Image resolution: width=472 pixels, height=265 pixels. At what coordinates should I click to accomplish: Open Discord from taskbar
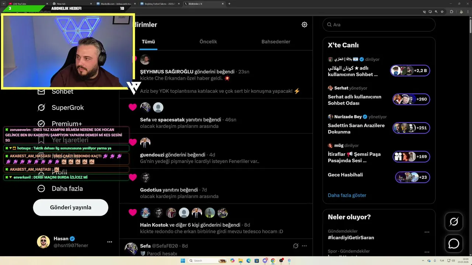pyautogui.click(x=265, y=261)
